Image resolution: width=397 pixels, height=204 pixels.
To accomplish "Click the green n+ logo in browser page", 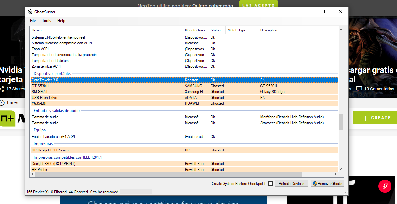I will [x=7, y=118].
